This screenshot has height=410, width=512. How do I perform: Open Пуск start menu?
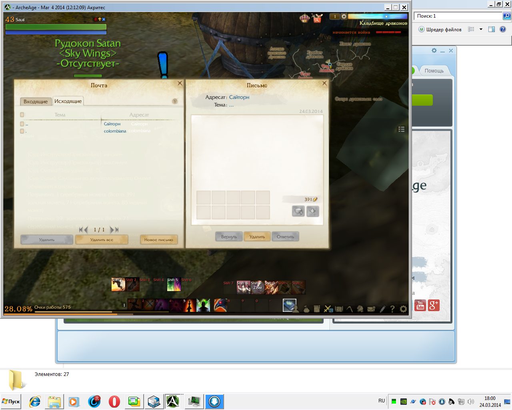[11, 402]
